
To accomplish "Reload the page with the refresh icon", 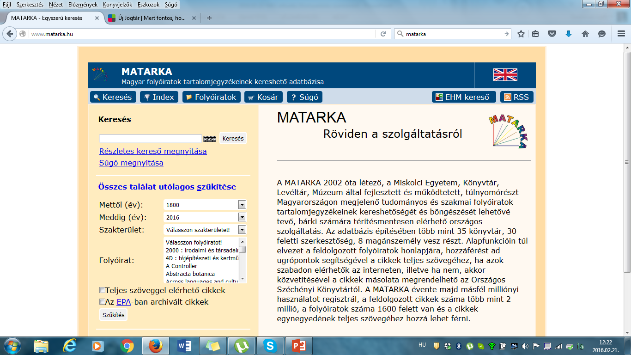I will pos(383,34).
